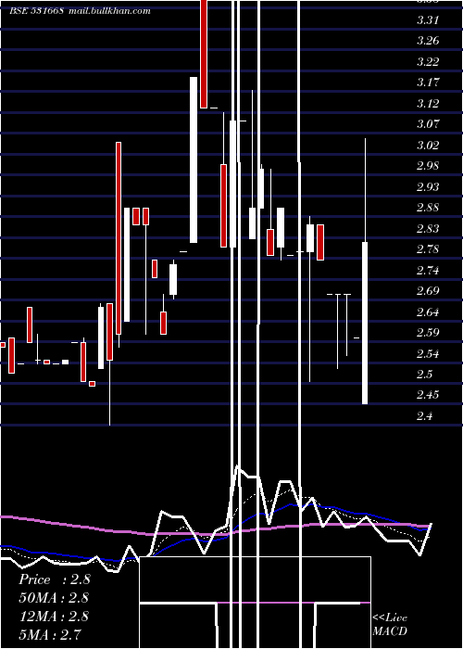Click the 2.59 price axis label
The width and height of the screenshot is (463, 649).
[x=428, y=332]
